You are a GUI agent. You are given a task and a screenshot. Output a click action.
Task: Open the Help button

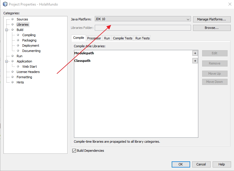click(222, 164)
